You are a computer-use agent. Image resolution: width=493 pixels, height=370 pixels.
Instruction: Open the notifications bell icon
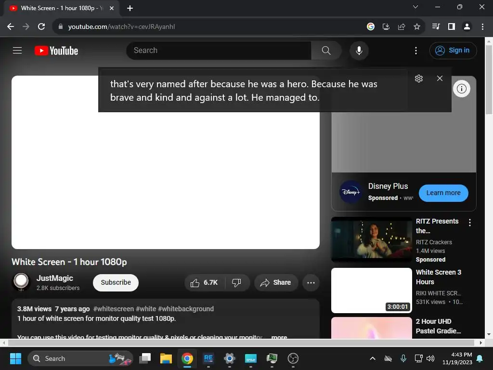[x=480, y=358]
